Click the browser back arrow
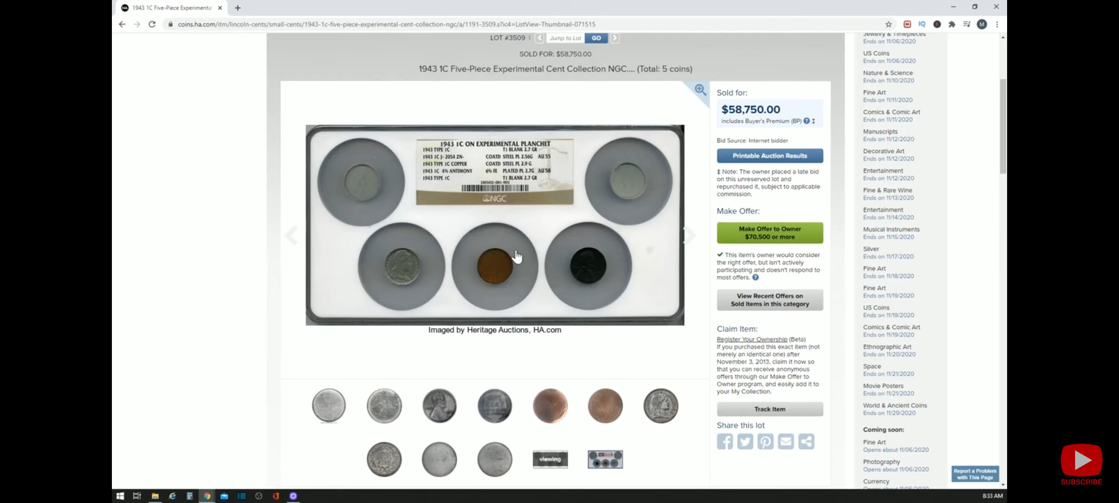Image resolution: width=1119 pixels, height=503 pixels. tap(122, 24)
